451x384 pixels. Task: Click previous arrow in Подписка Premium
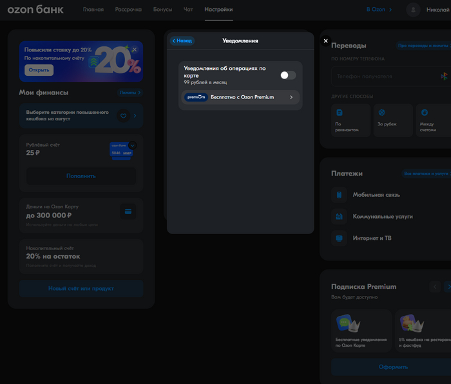point(435,287)
